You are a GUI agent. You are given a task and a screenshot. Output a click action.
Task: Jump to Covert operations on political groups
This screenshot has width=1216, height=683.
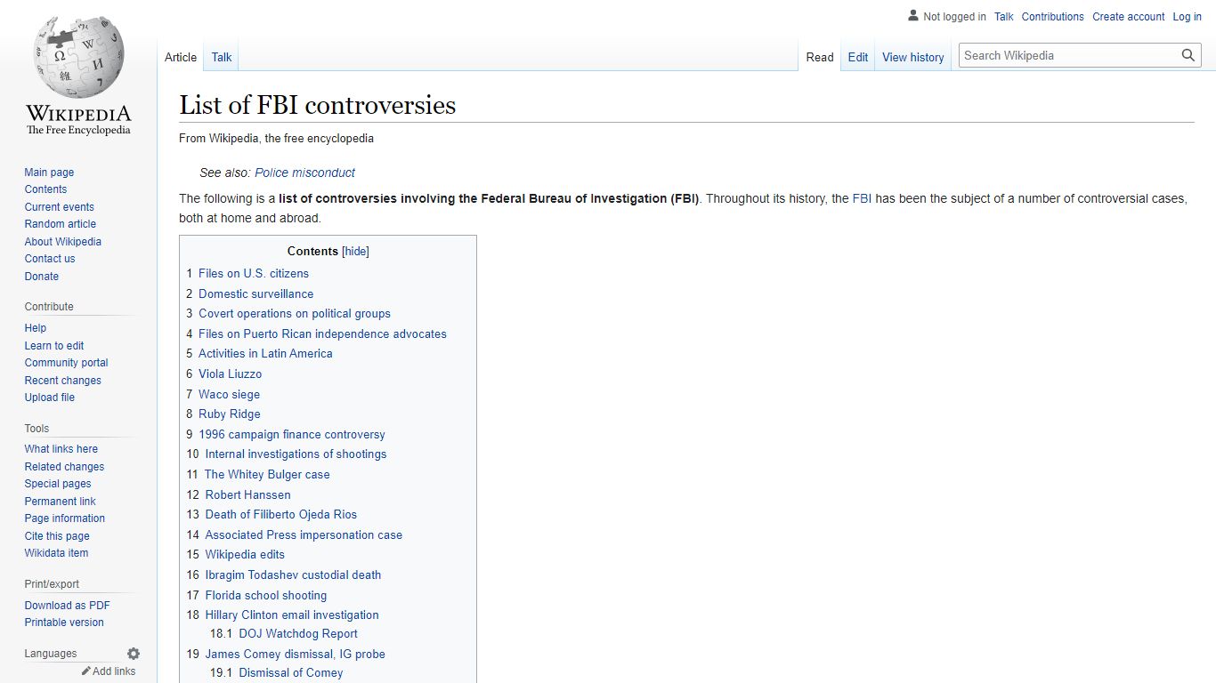[x=295, y=313]
